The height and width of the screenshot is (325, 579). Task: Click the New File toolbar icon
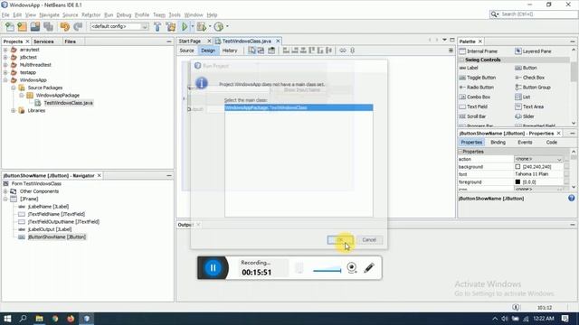point(10,26)
